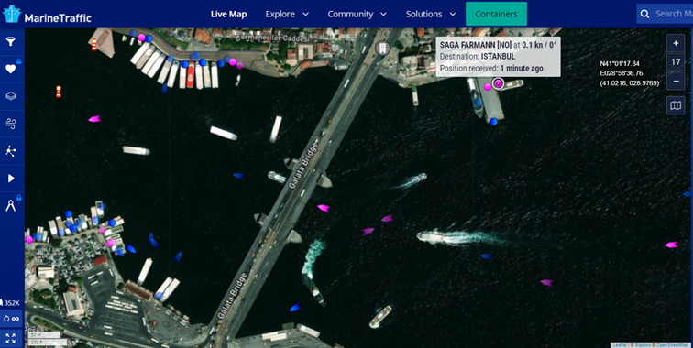This screenshot has height=348, width=693.
Task: Select the measure distance compass tool
Action: 11,205
